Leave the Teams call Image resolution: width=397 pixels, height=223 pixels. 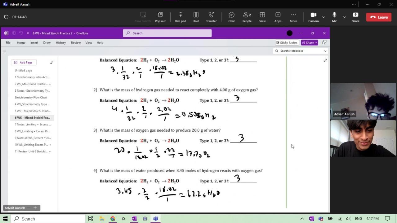coord(379,17)
